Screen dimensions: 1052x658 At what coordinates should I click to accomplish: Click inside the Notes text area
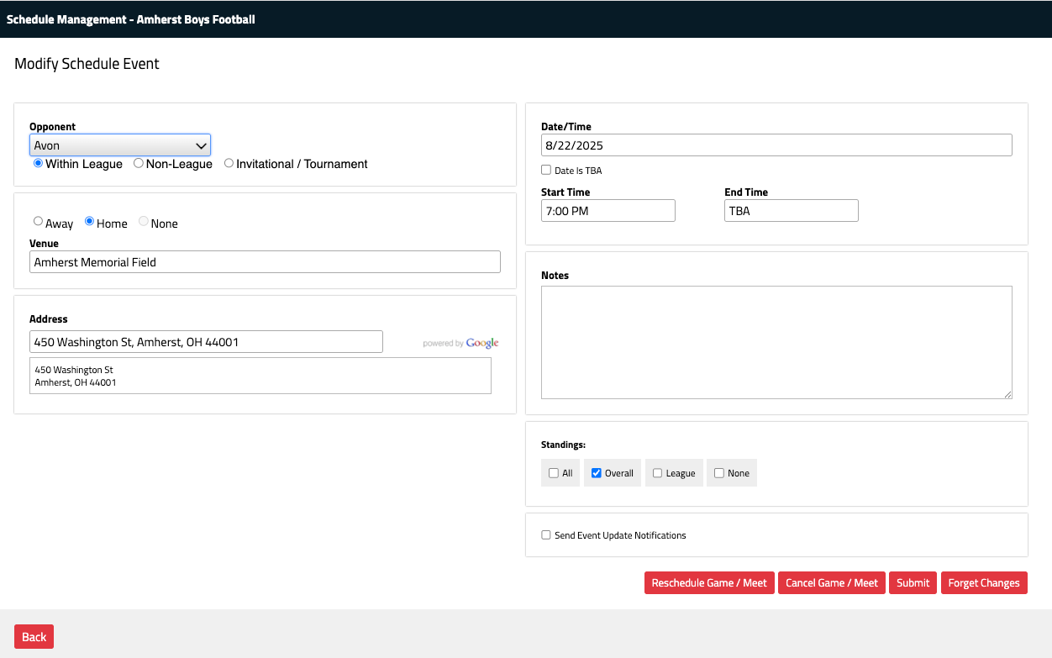pos(776,342)
